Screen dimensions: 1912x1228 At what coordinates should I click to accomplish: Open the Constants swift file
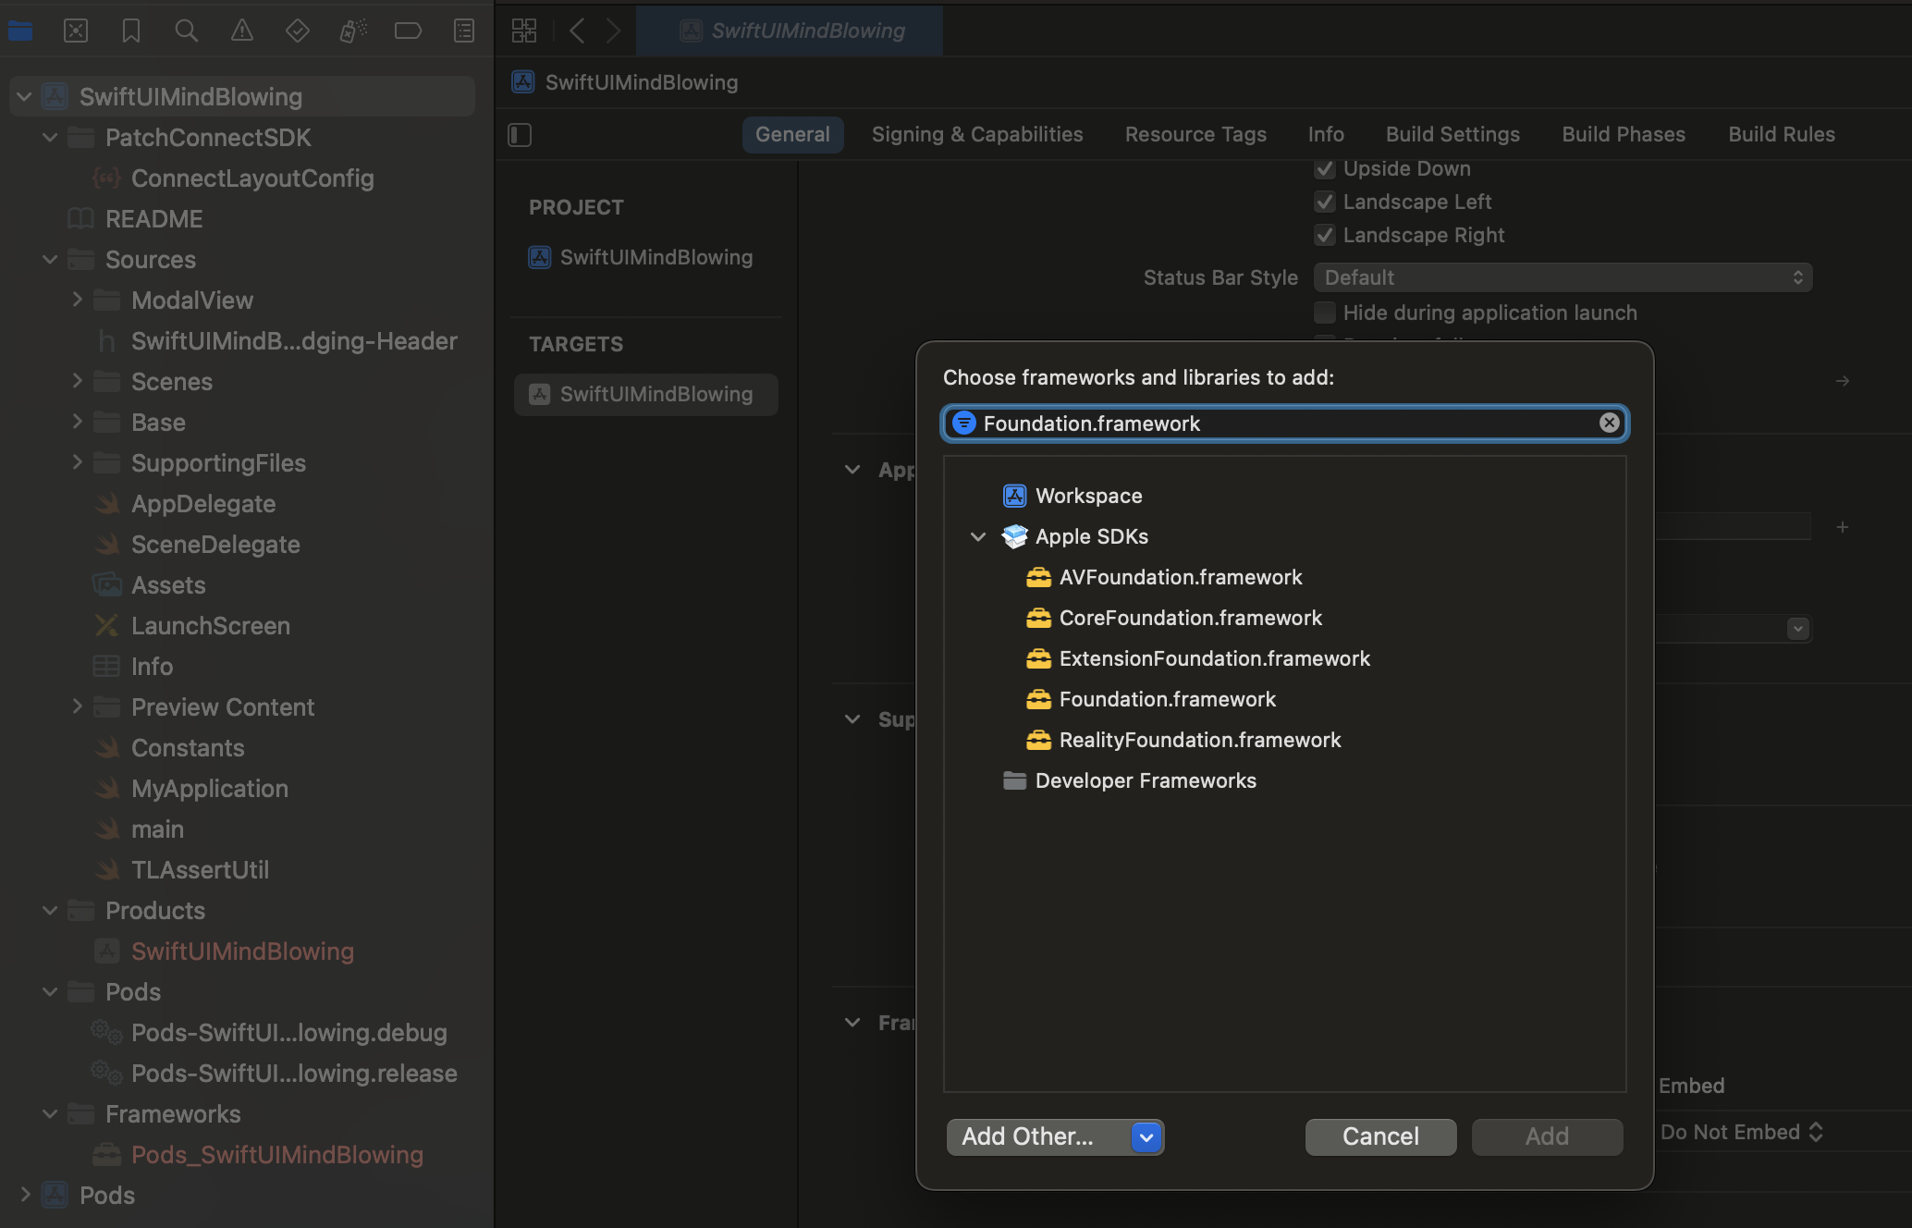tap(188, 747)
